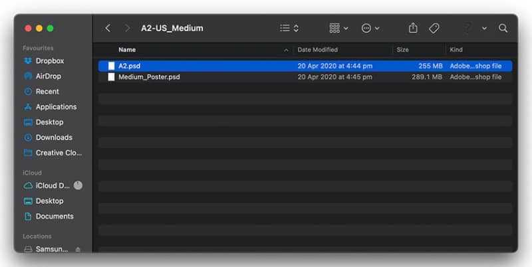
Task: Click the iCloud Drive sync progress indicator
Action: coord(78,185)
